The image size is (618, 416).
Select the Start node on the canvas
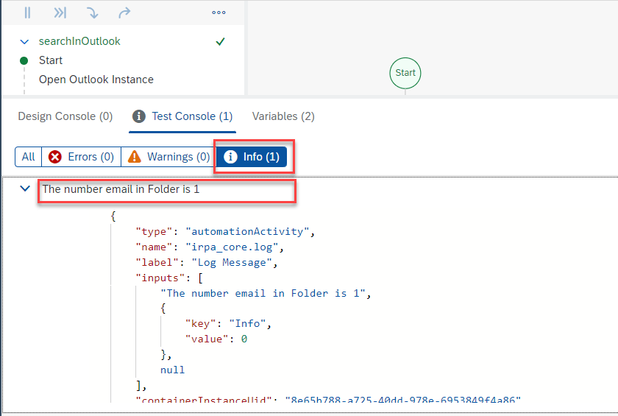405,73
